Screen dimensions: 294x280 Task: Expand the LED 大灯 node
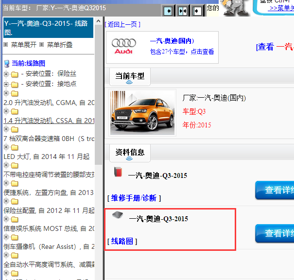click(6, 147)
